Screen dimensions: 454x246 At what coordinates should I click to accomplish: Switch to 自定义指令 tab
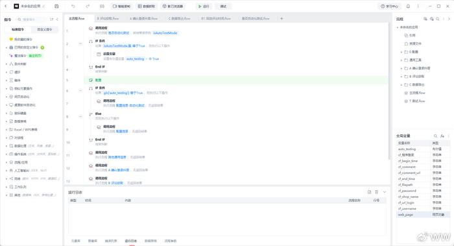[x=45, y=29]
